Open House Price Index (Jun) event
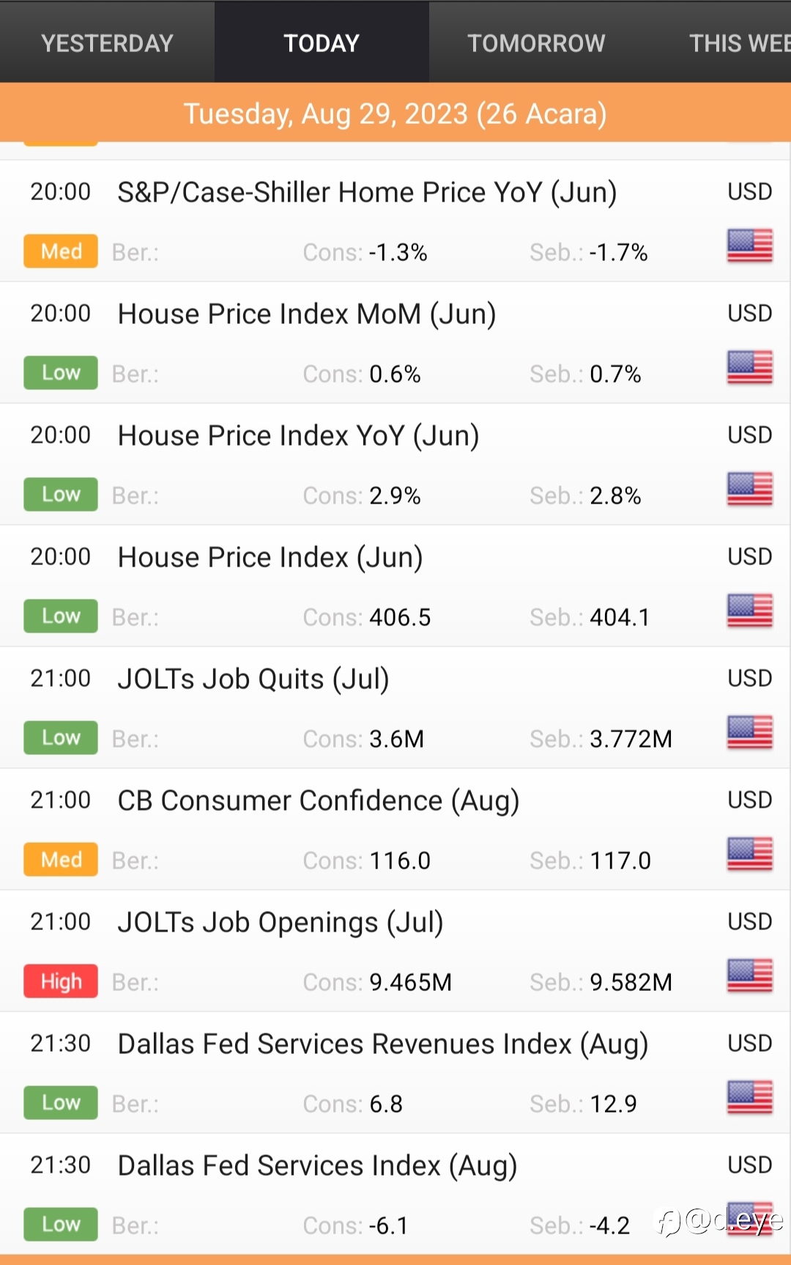 [270, 558]
